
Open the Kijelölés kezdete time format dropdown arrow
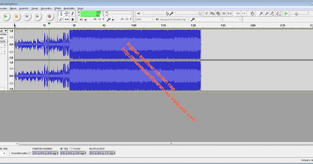[x=57, y=153]
